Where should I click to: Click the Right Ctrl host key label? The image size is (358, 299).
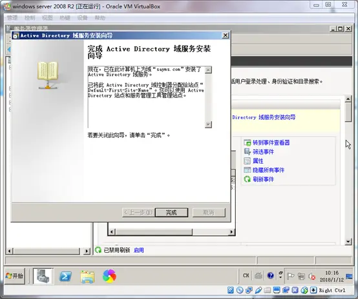tap(332, 290)
